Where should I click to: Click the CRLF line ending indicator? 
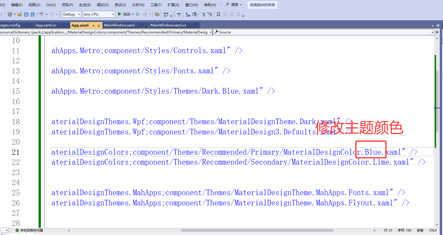point(433,230)
